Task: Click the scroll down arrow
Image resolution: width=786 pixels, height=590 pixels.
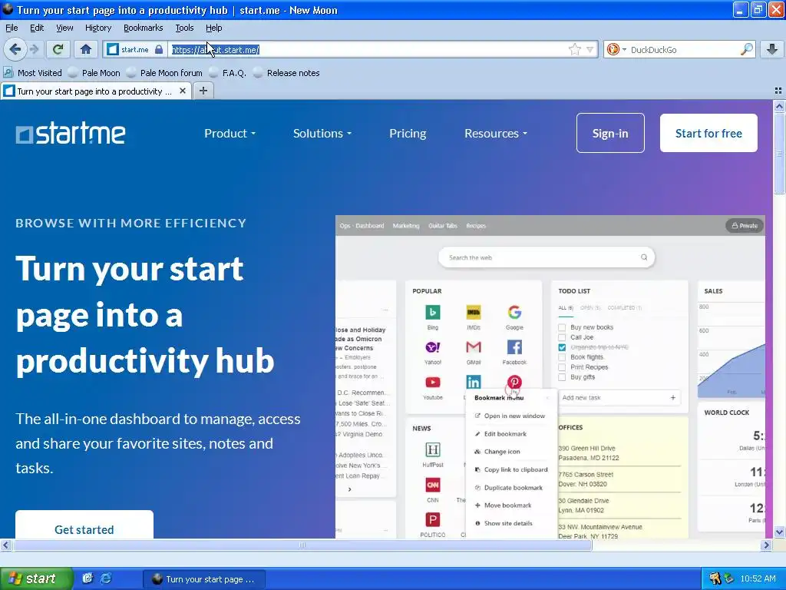Action: tap(778, 532)
